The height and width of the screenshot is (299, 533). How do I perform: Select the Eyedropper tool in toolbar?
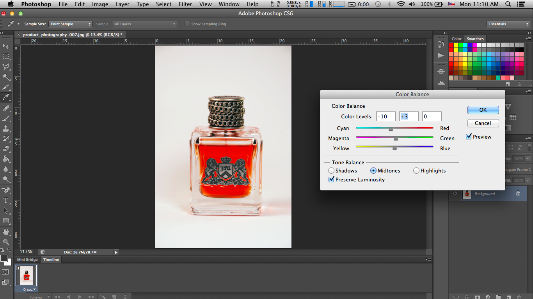[6, 97]
